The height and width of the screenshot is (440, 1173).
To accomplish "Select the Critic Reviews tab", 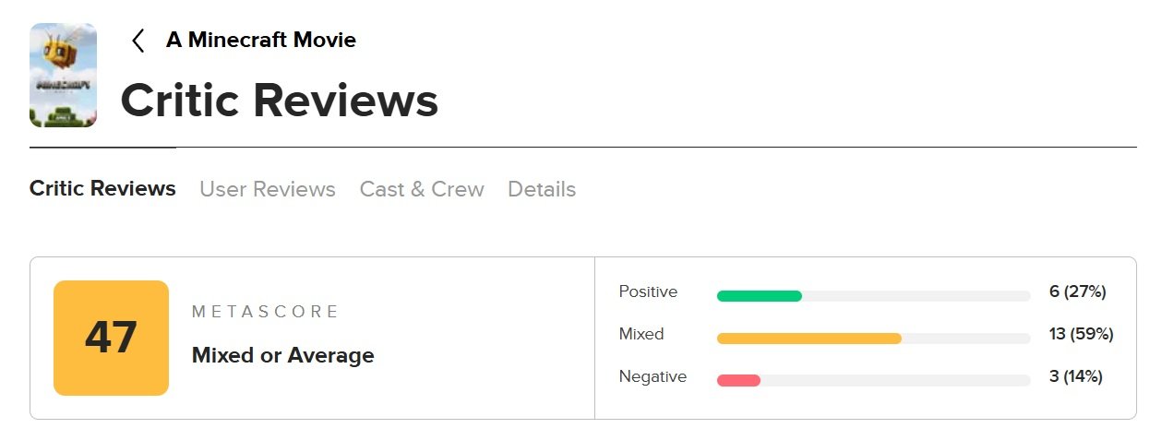I will pos(102,189).
